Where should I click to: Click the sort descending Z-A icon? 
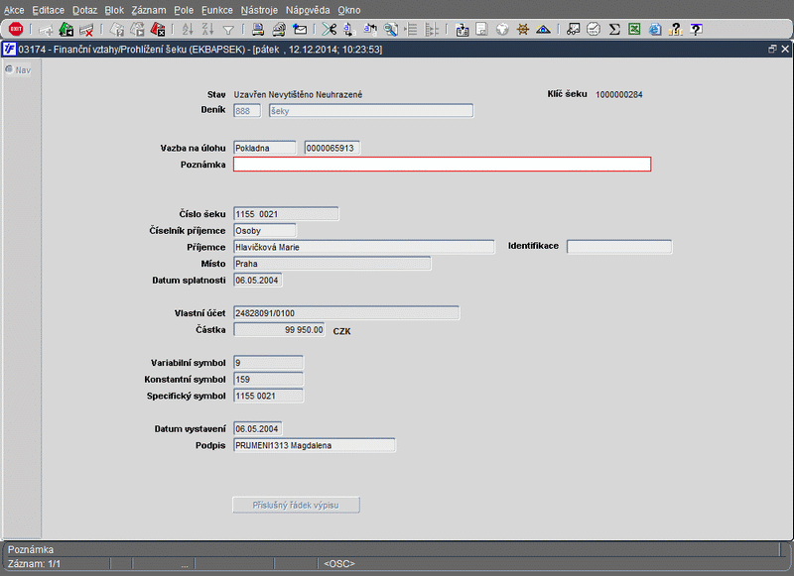[207, 30]
